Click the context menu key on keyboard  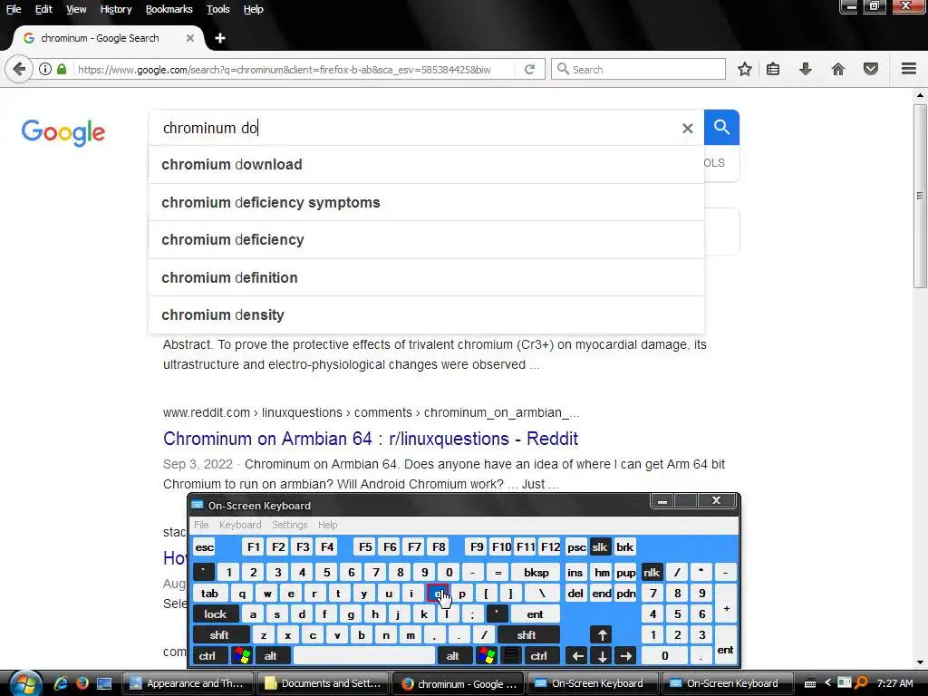coord(511,656)
